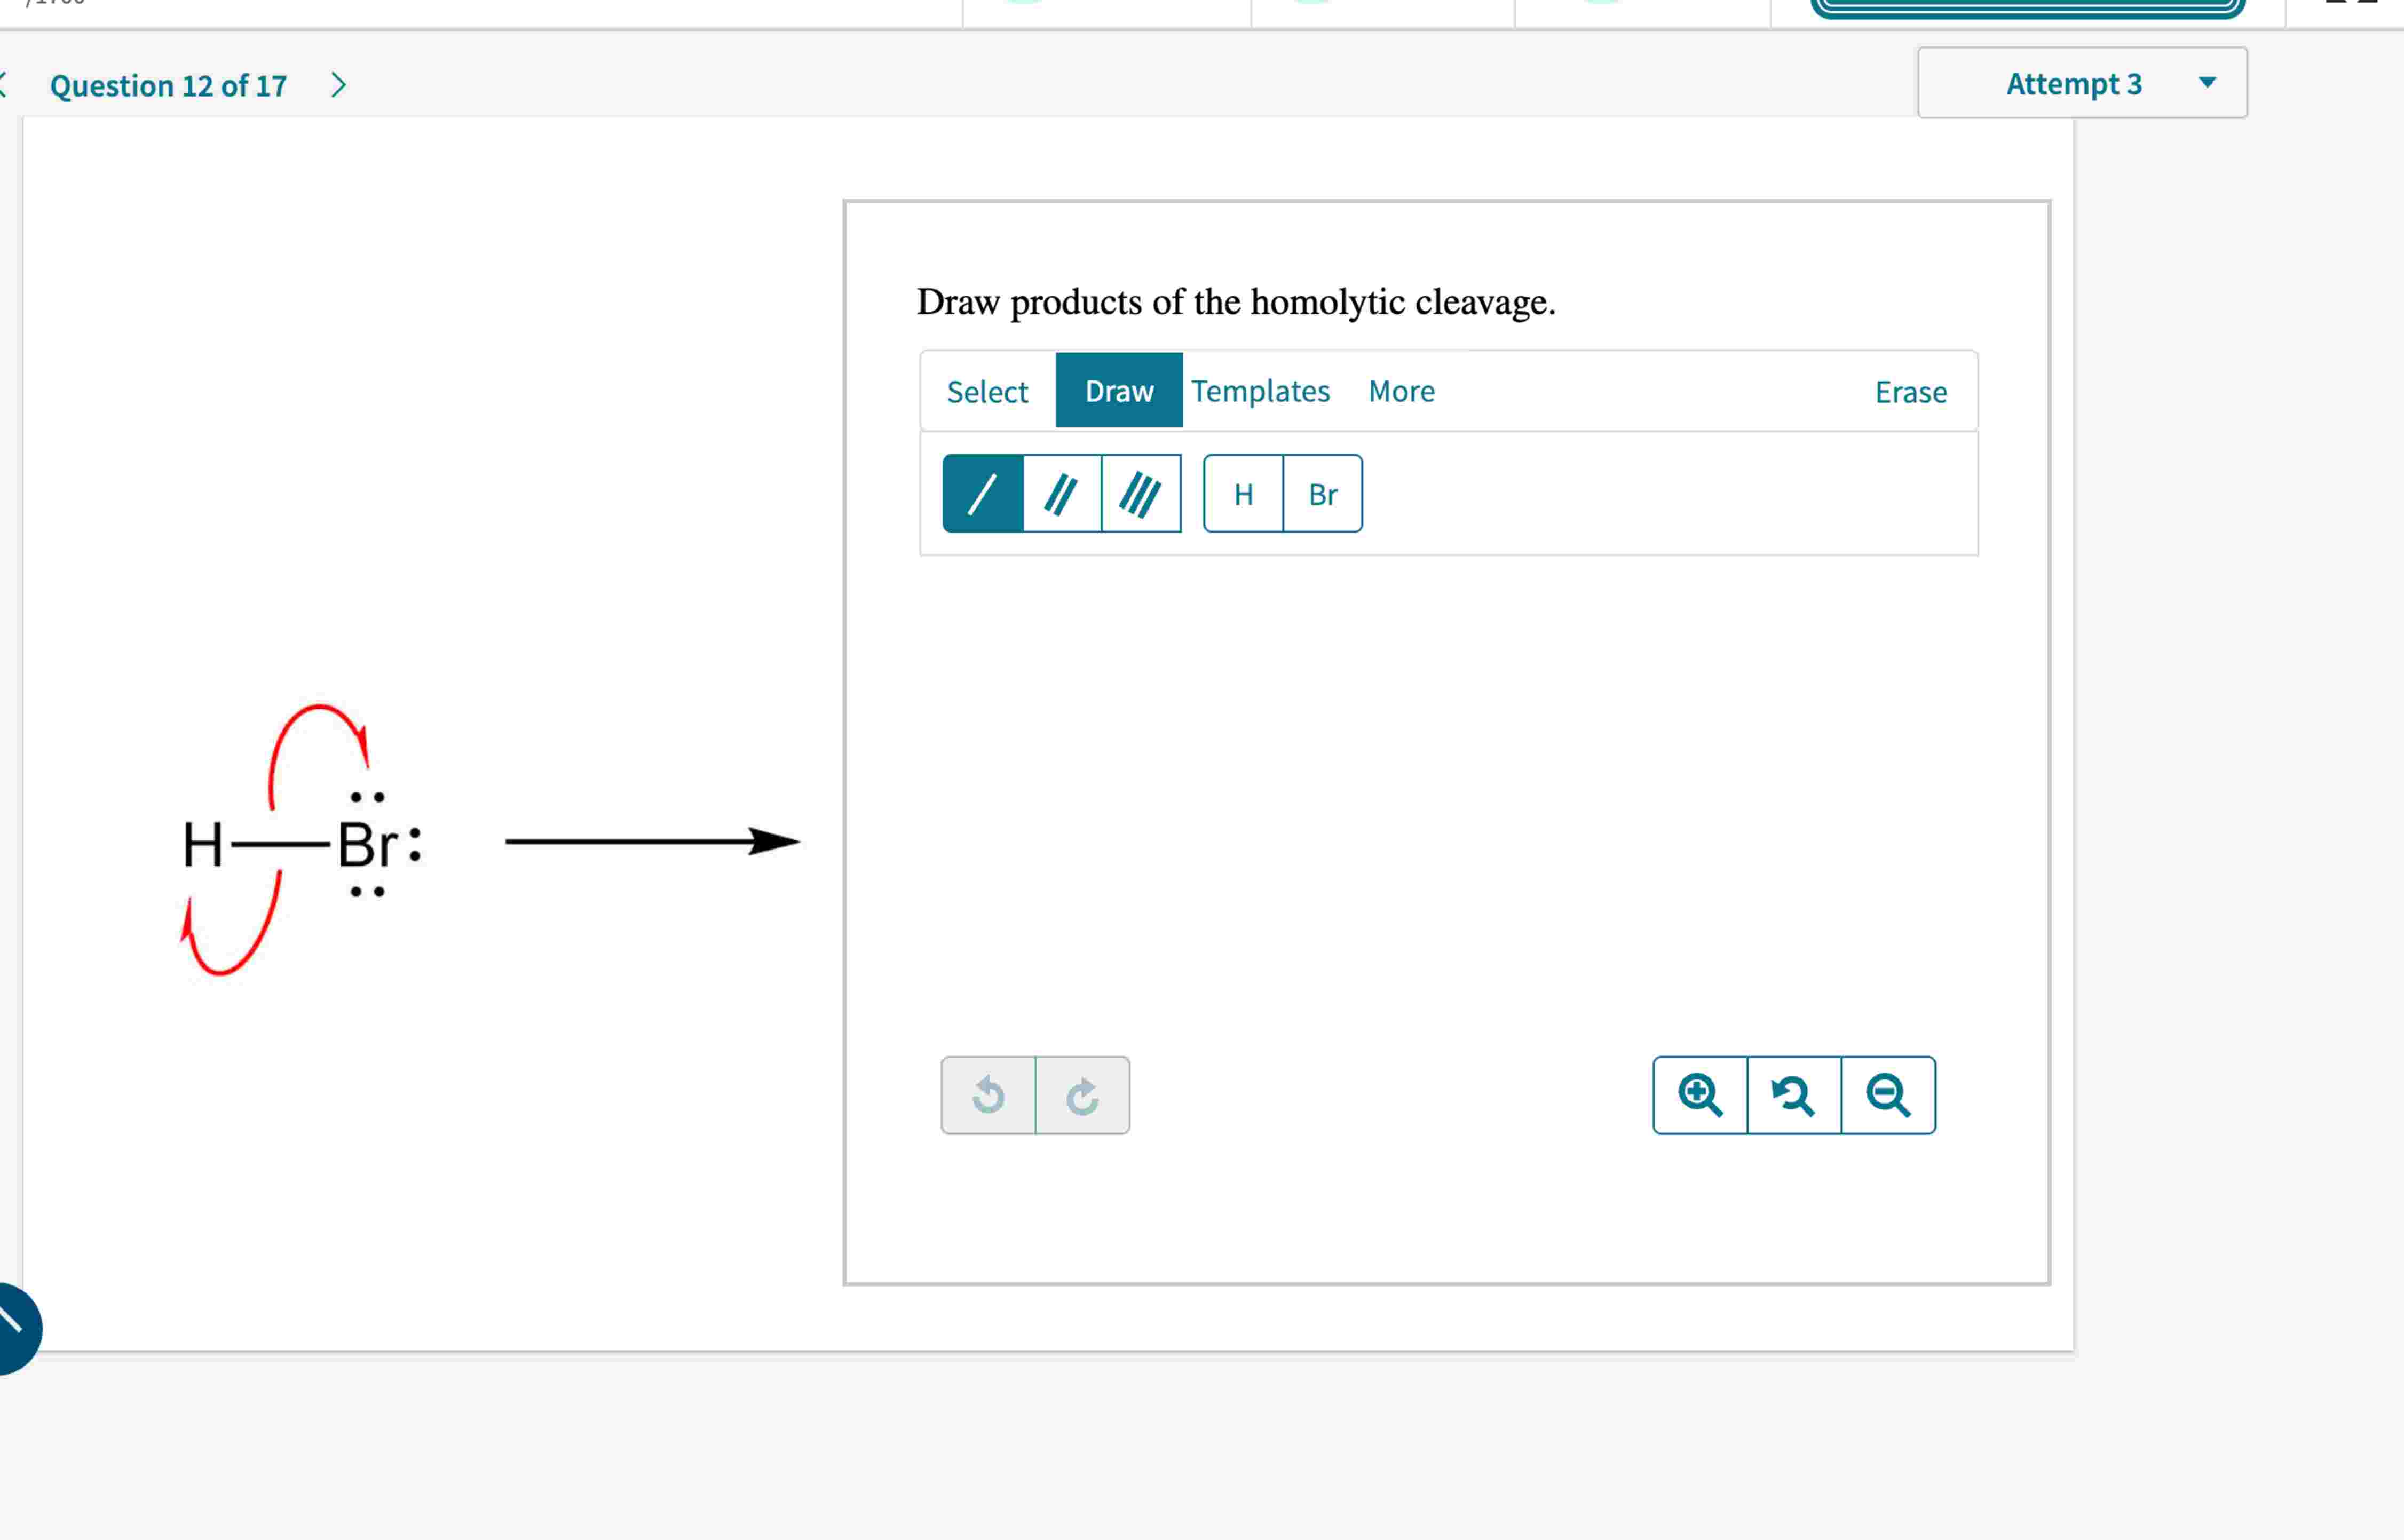Viewport: 2404px width, 1540px height.
Task: Reset the canvas zoom level
Action: pos(1794,1095)
